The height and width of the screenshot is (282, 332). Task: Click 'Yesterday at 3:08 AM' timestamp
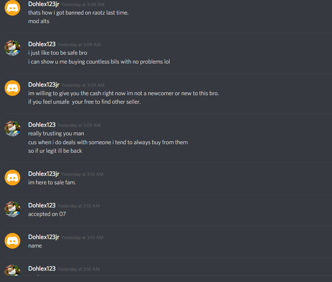[83, 5]
